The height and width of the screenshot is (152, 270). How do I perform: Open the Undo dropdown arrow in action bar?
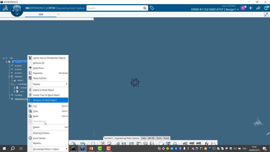pyautogui.click(x=87, y=144)
